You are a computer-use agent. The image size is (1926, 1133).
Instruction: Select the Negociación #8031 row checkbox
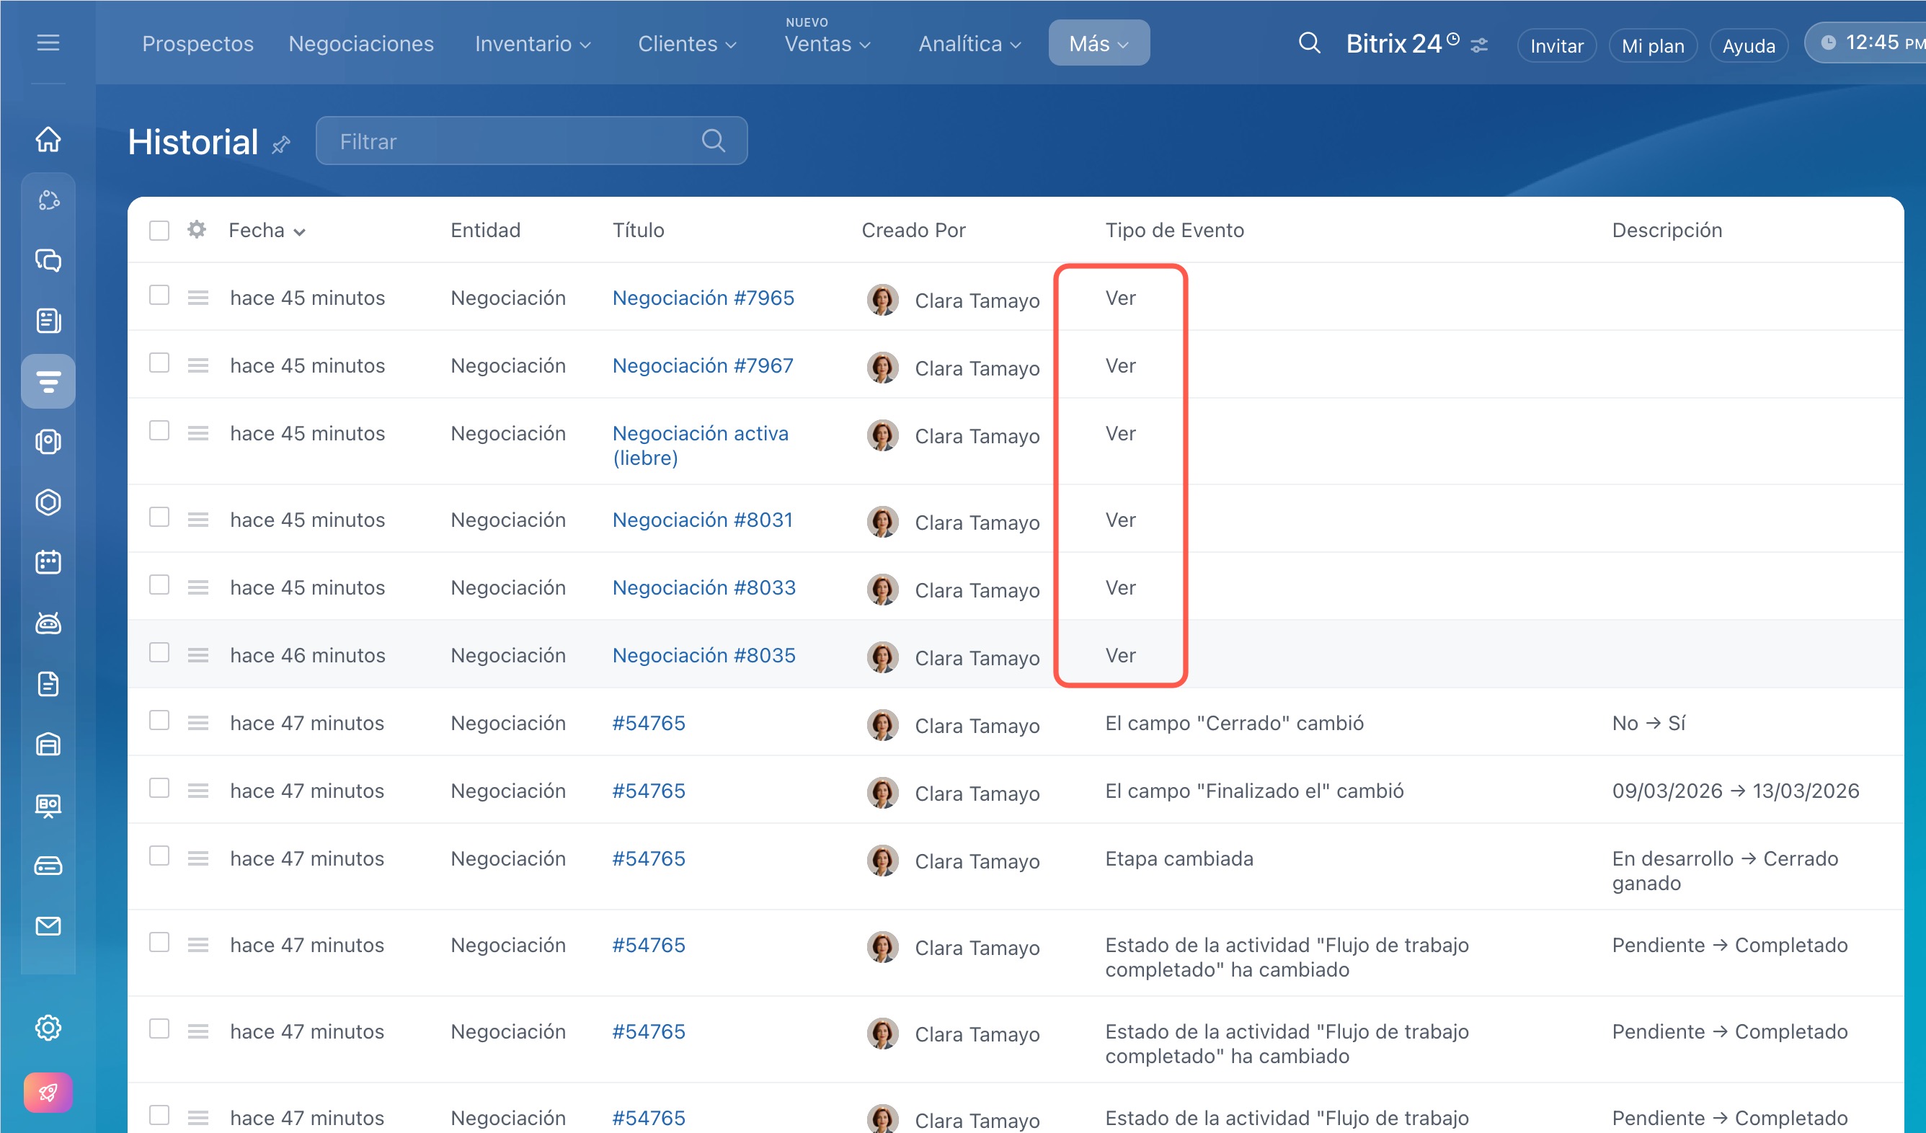click(x=159, y=517)
